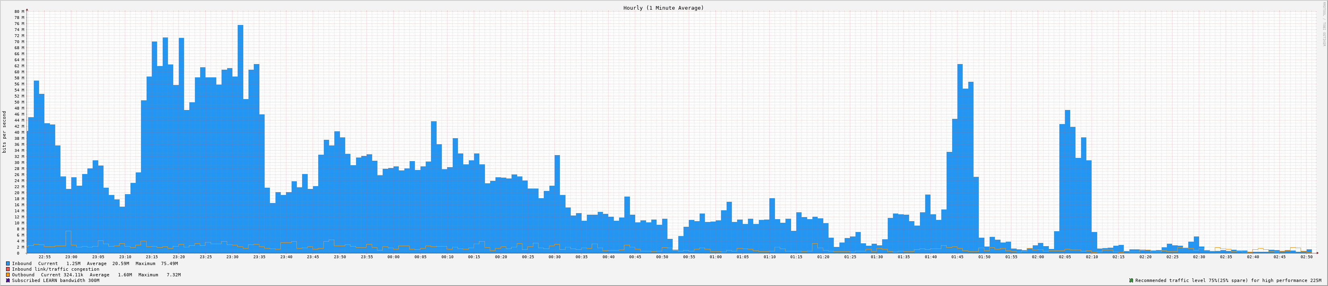The width and height of the screenshot is (1328, 286).
Task: Click the 80 M label on the Y axis
Action: tap(19, 11)
